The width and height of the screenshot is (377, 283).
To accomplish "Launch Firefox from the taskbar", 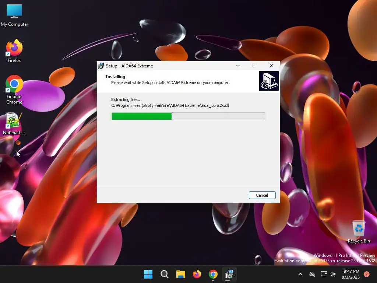I will click(197, 274).
